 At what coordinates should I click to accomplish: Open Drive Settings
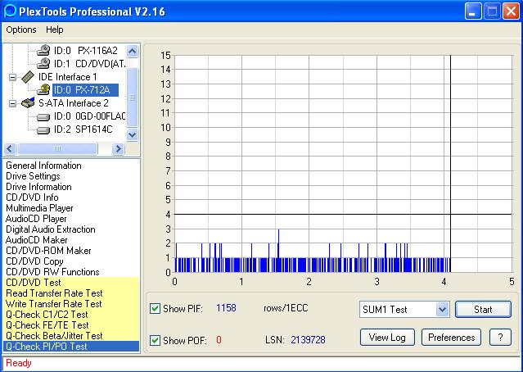(33, 176)
